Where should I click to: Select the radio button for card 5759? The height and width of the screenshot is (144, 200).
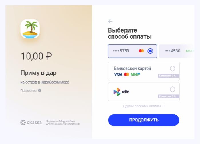point(150,51)
